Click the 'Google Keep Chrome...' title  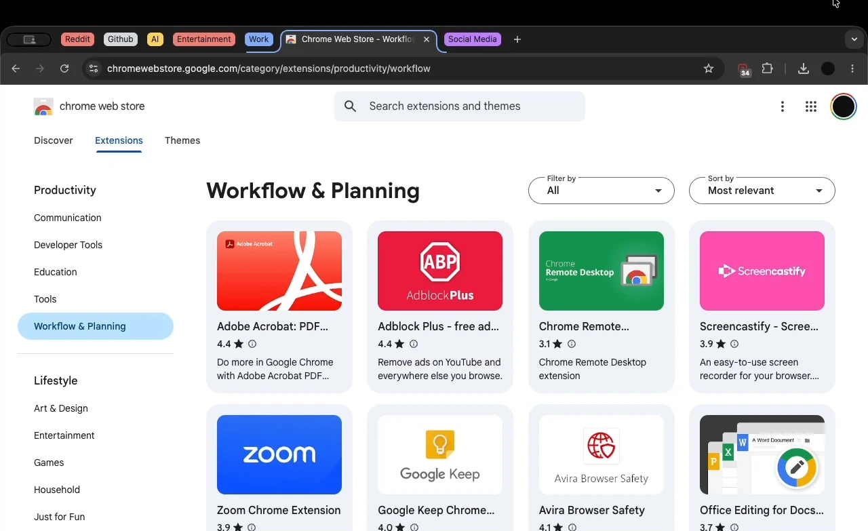(x=436, y=510)
